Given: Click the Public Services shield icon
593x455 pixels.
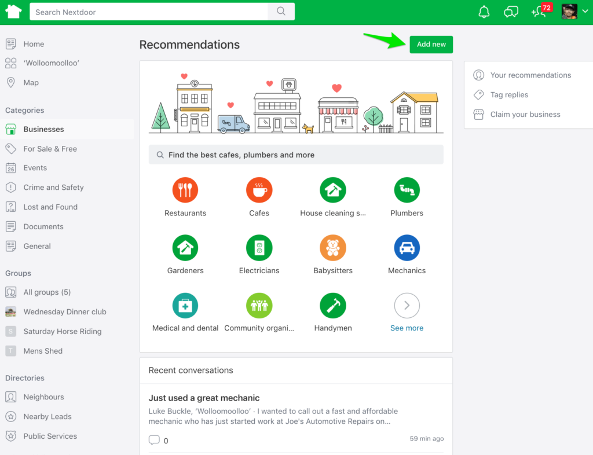Looking at the screenshot, I should coord(11,436).
